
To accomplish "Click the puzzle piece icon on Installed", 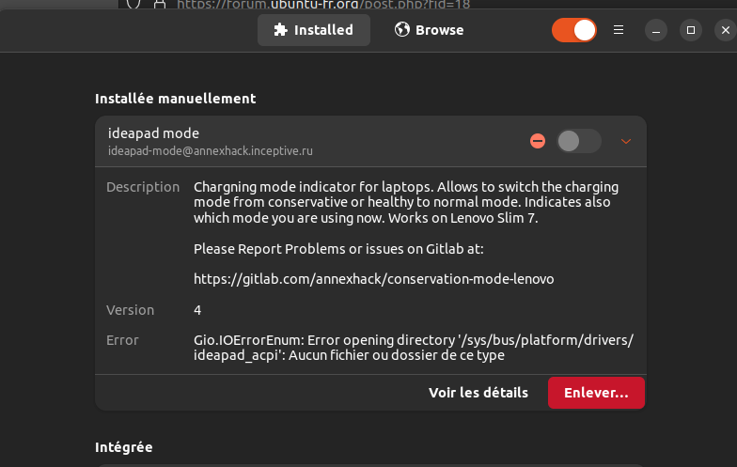I will tap(280, 30).
